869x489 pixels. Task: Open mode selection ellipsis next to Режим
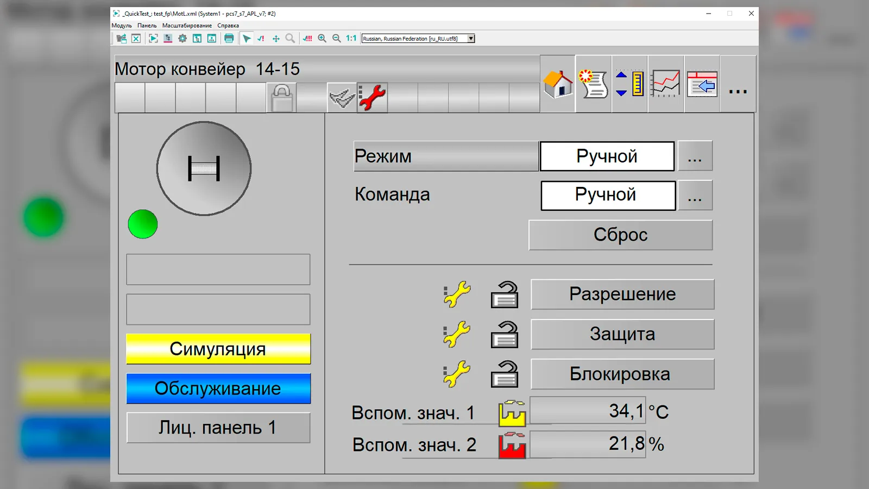(695, 156)
